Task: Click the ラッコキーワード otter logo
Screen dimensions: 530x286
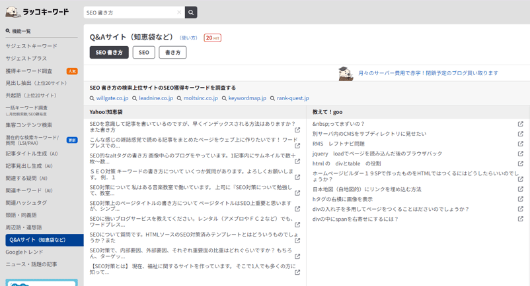Action: (37, 12)
